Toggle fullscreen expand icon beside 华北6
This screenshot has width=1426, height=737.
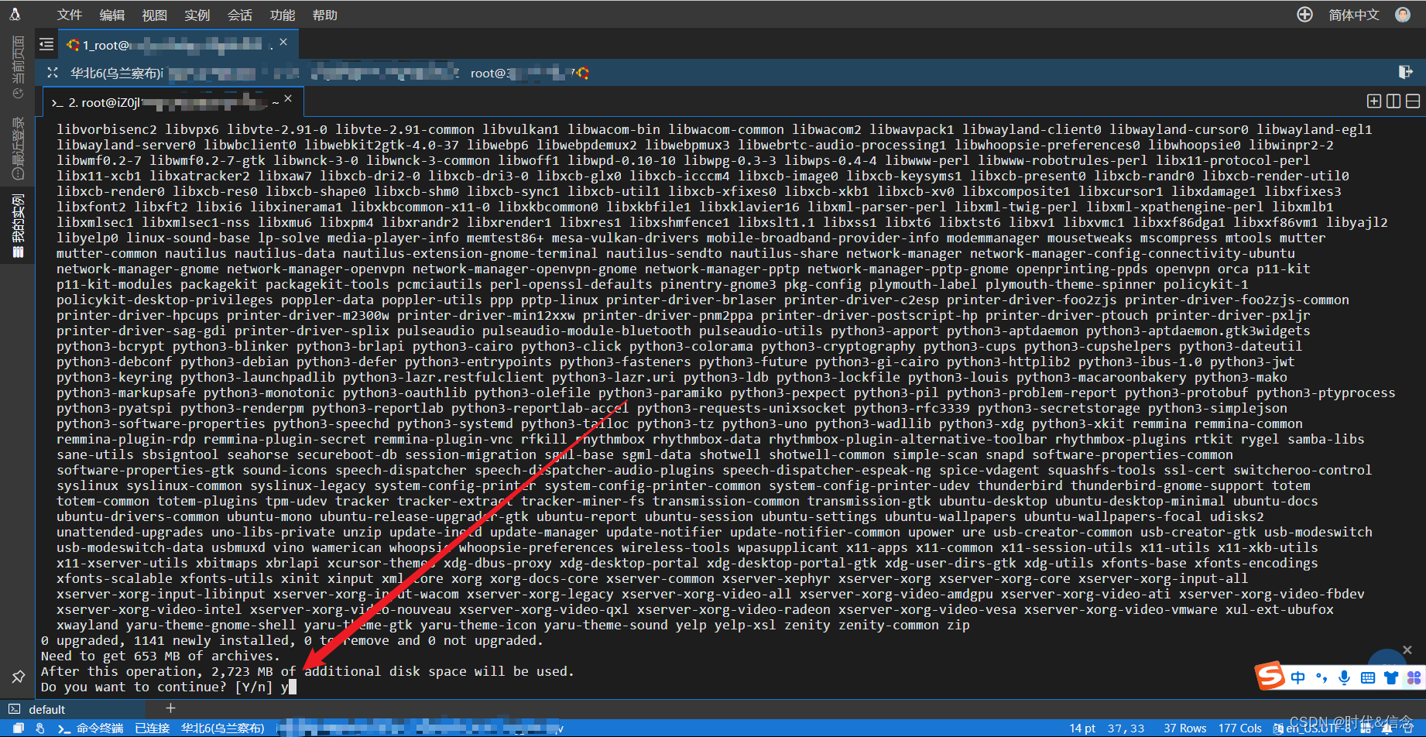pyautogui.click(x=52, y=73)
